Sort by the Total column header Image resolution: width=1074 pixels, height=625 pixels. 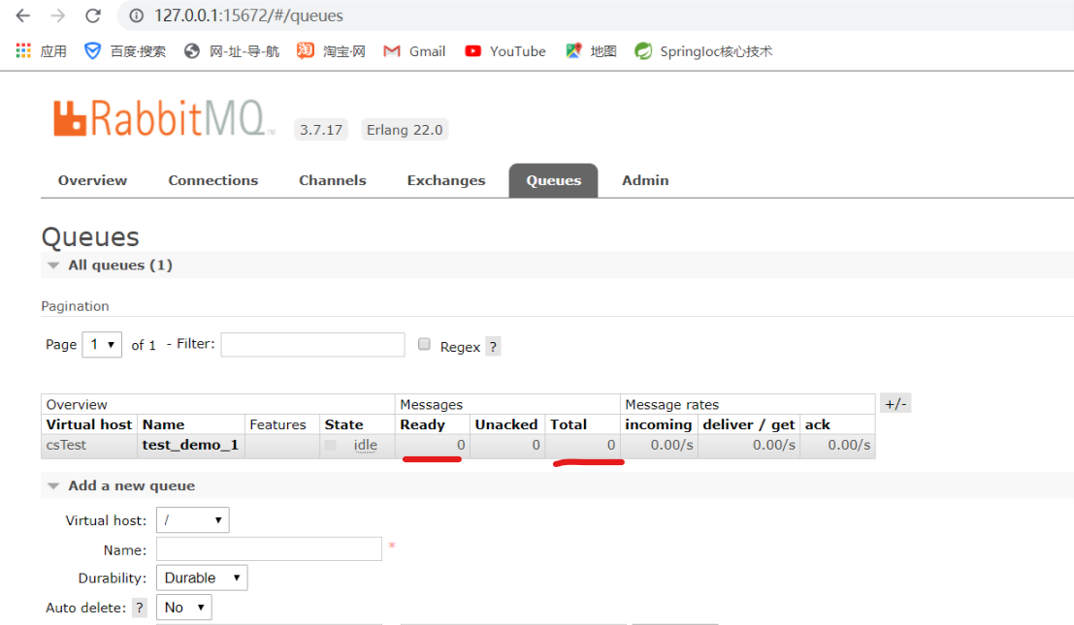(569, 424)
